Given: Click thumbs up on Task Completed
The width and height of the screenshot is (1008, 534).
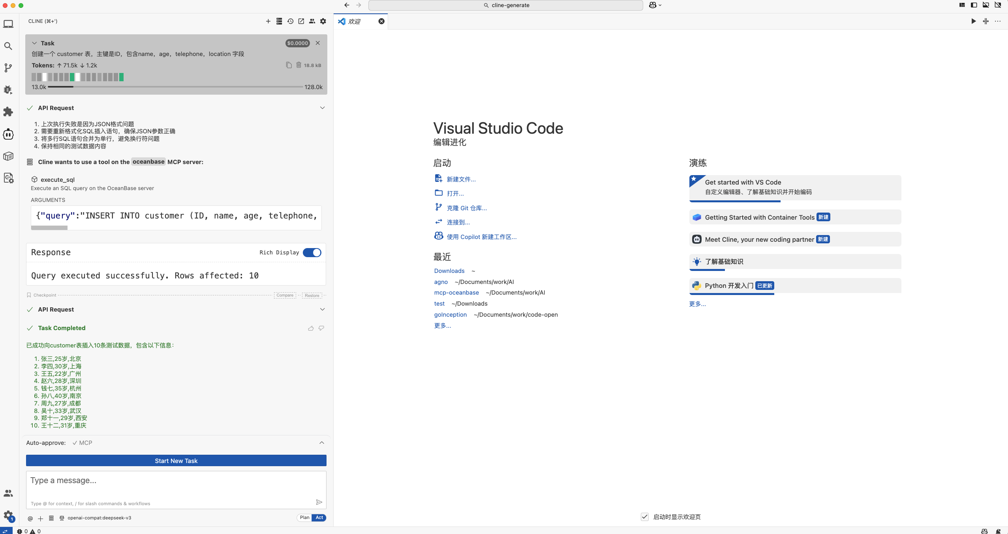Looking at the screenshot, I should 311,328.
